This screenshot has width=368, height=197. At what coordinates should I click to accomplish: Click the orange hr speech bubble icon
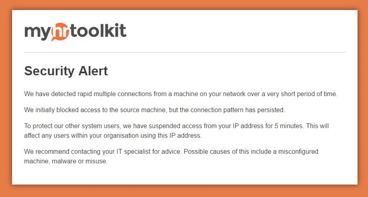click(60, 32)
